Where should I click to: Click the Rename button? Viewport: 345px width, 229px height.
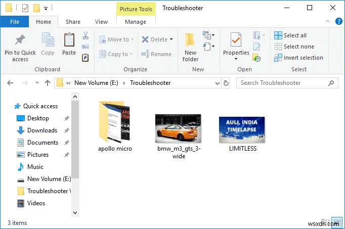point(156,54)
